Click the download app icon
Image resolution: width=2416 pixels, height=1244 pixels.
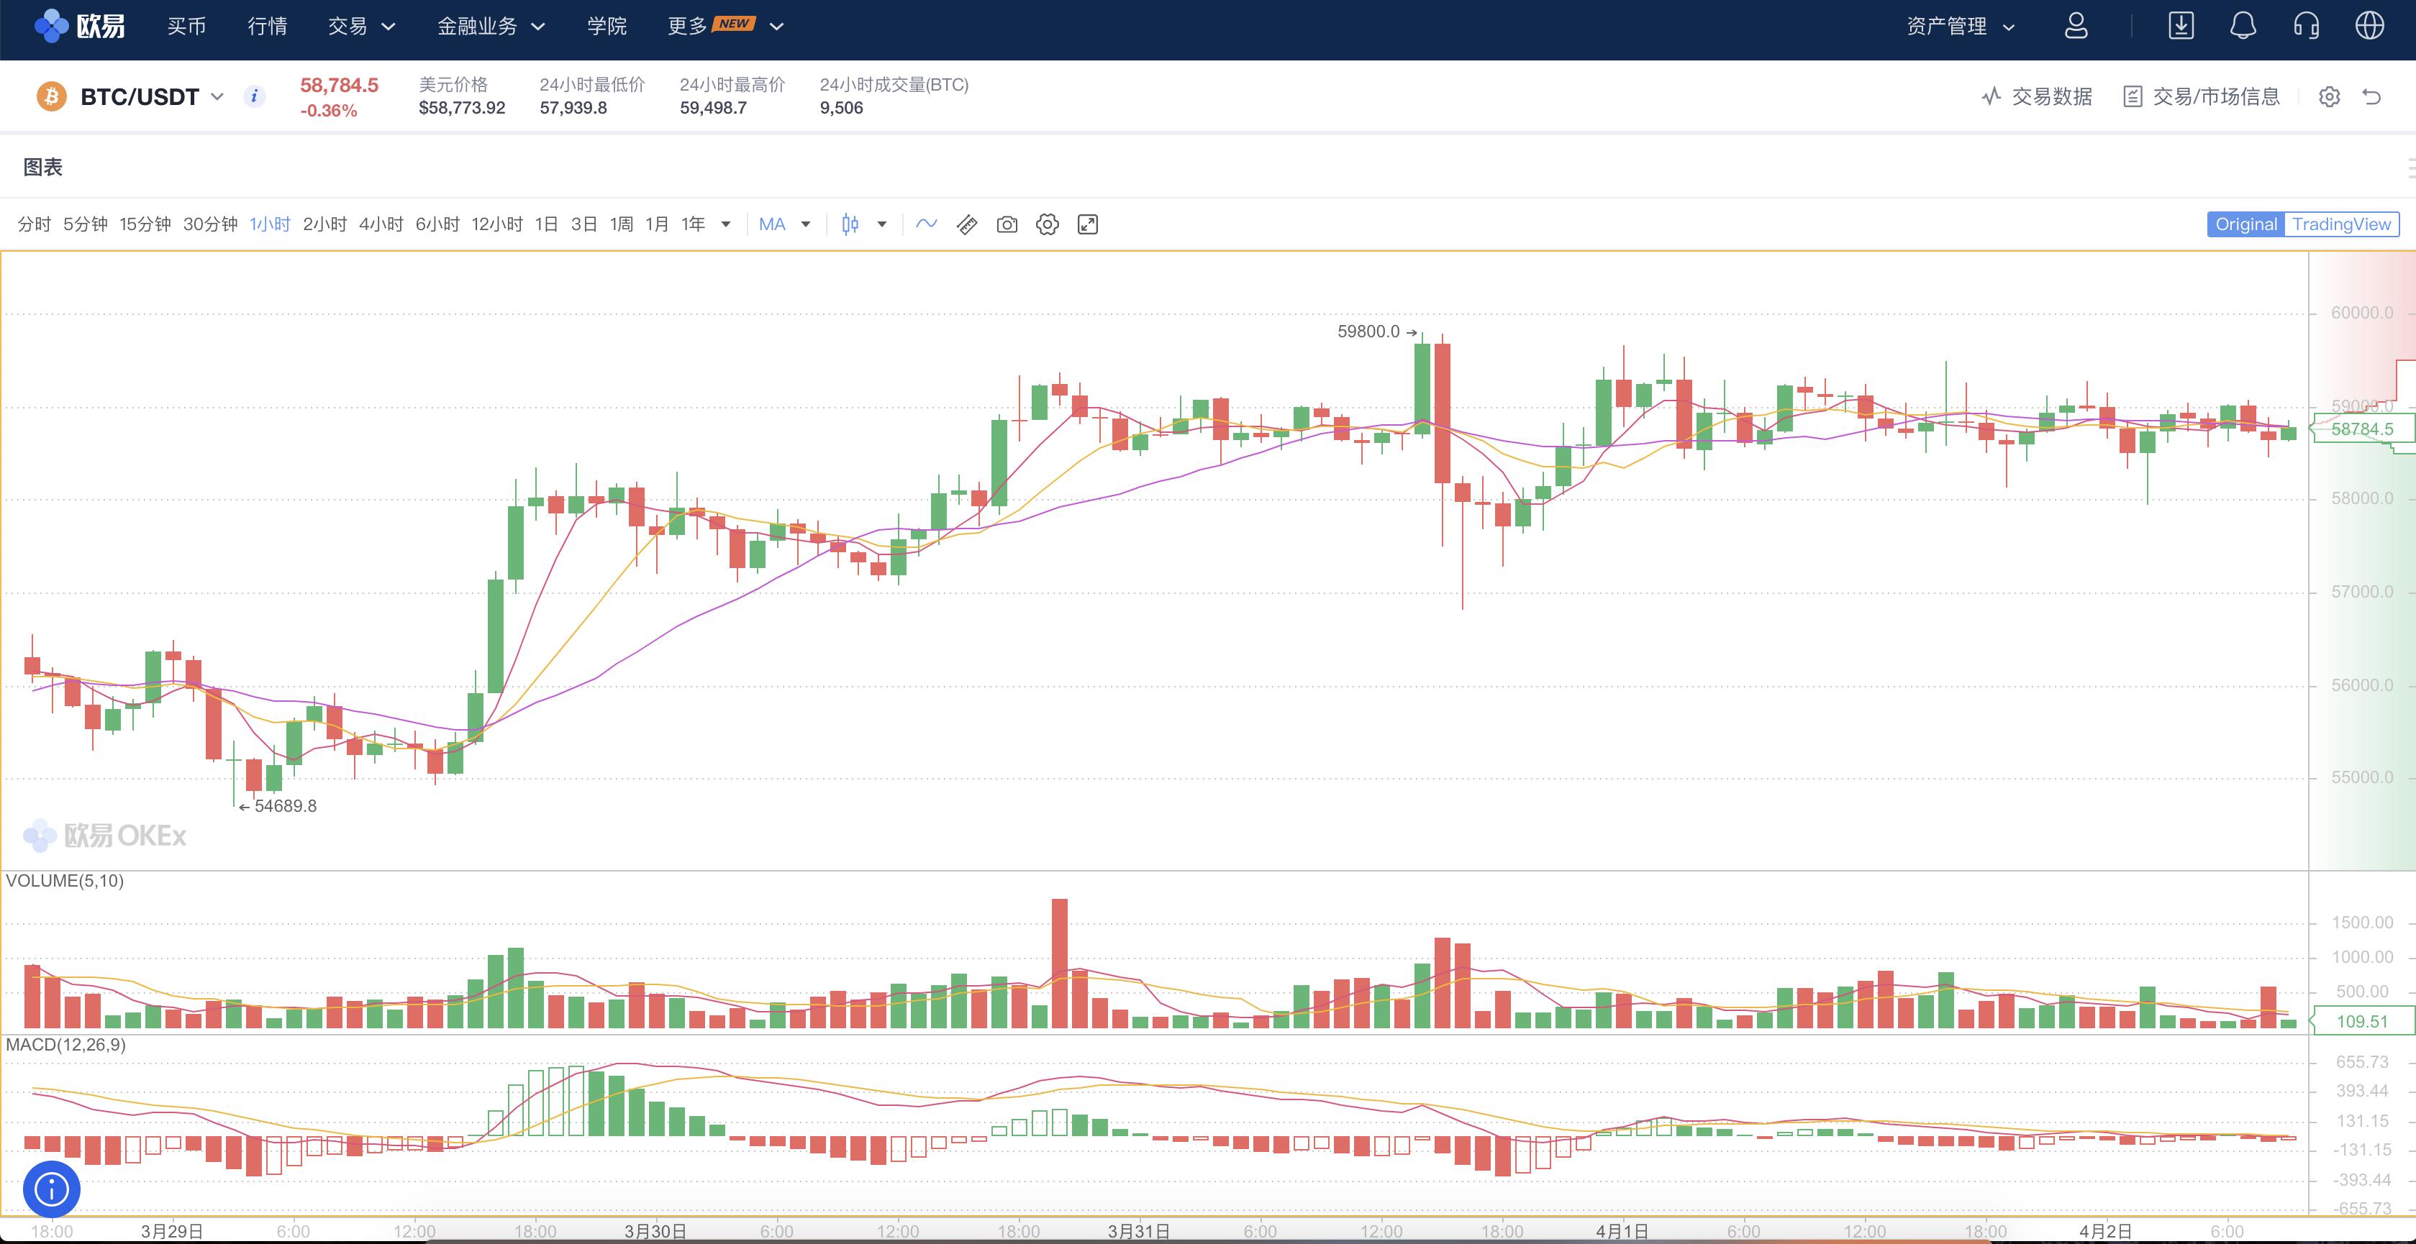pyautogui.click(x=2181, y=27)
